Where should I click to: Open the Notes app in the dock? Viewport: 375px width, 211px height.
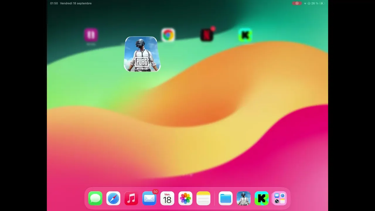click(x=203, y=198)
